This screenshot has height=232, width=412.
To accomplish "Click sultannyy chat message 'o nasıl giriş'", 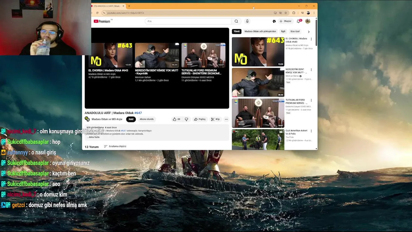I will pyautogui.click(x=29, y=152).
